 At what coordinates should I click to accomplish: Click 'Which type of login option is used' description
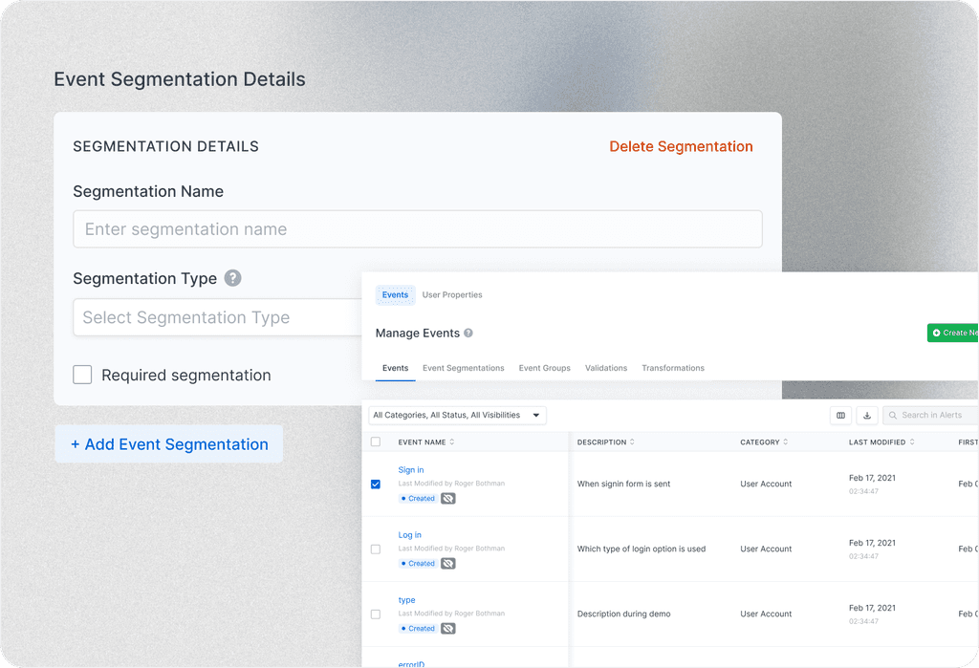click(642, 549)
